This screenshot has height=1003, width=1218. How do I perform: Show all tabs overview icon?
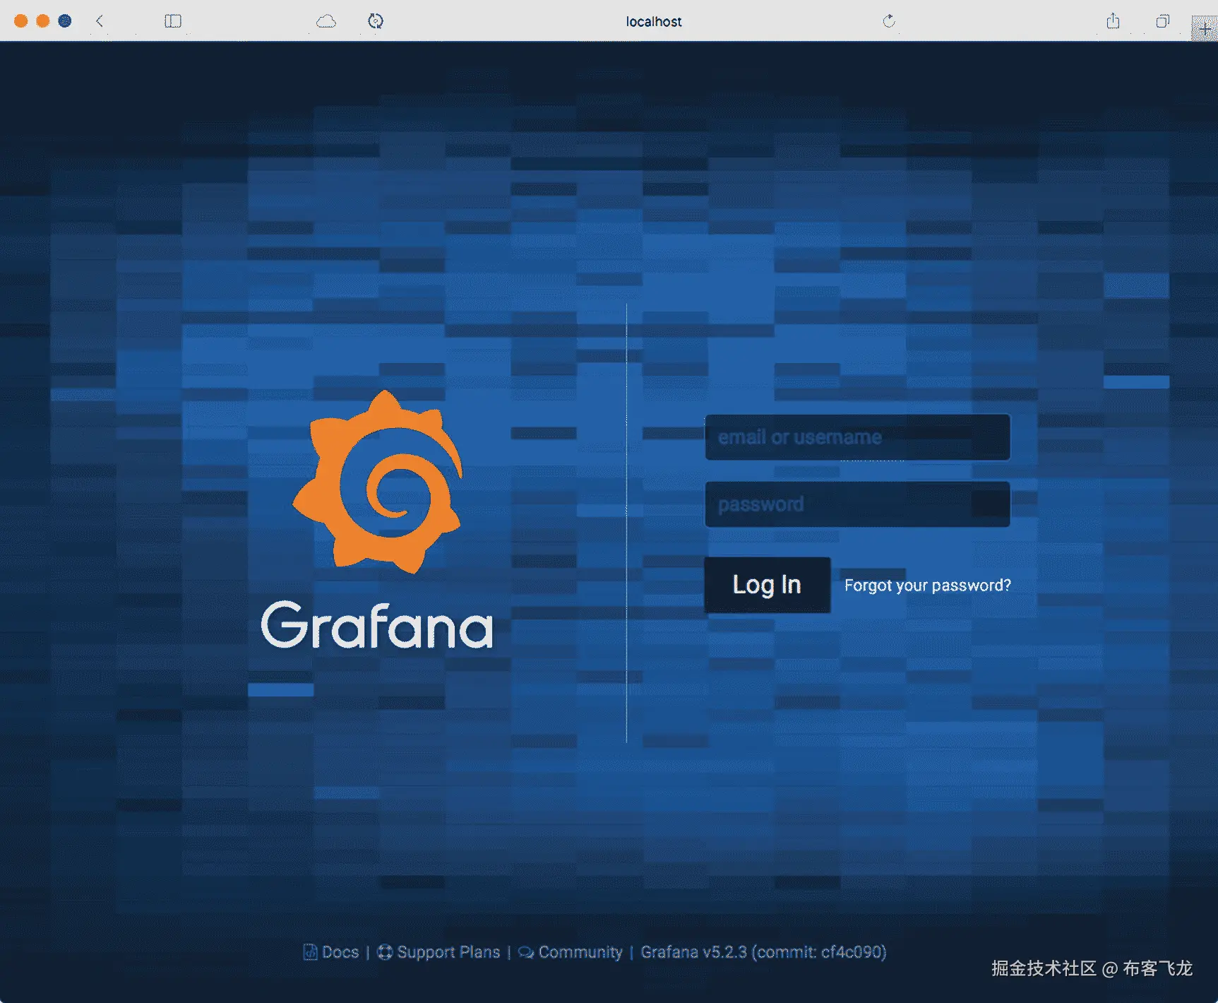point(1162,21)
